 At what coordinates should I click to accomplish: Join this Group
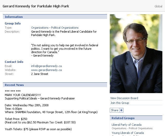pyautogui.click(x=119, y=103)
